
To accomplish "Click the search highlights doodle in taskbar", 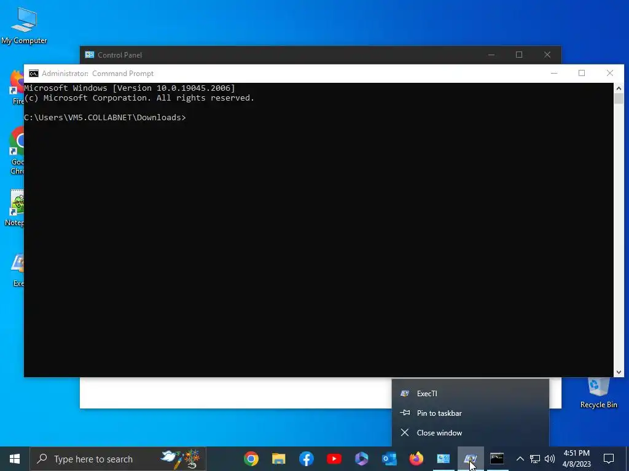I will [x=181, y=459].
